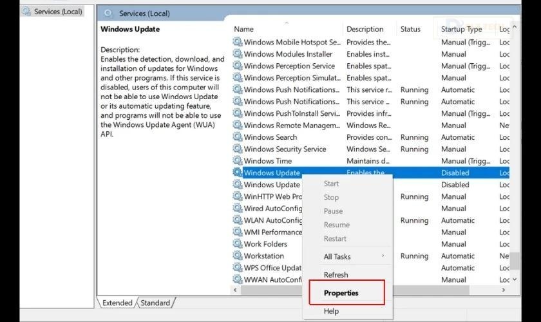Click gear icon of Windows Perception Simulation row
The width and height of the screenshot is (541, 322).
click(238, 78)
